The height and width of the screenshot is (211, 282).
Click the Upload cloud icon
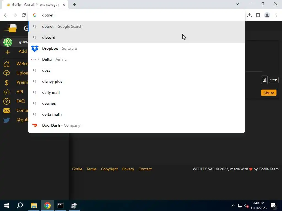7,73
